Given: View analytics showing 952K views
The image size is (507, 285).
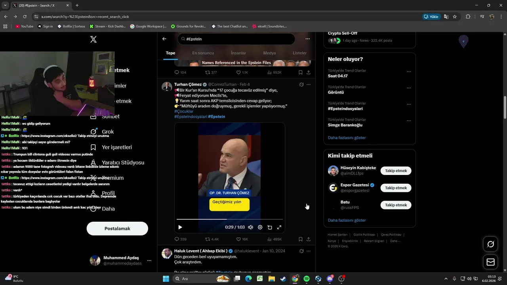Looking at the screenshot, I should tap(274, 72).
